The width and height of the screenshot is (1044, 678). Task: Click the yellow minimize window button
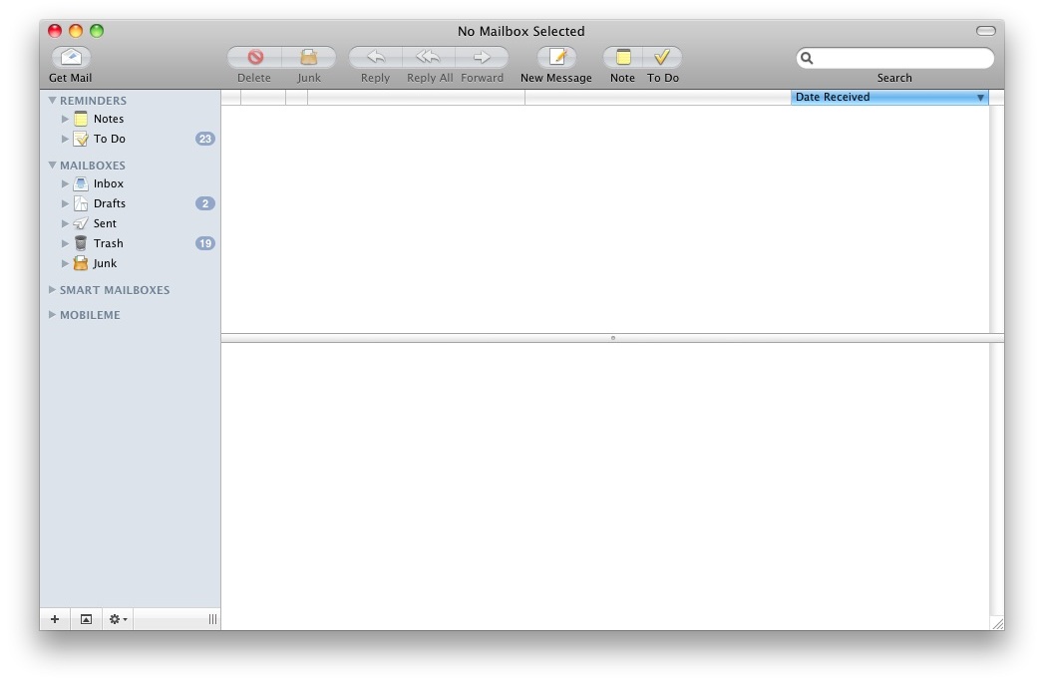coord(76,31)
